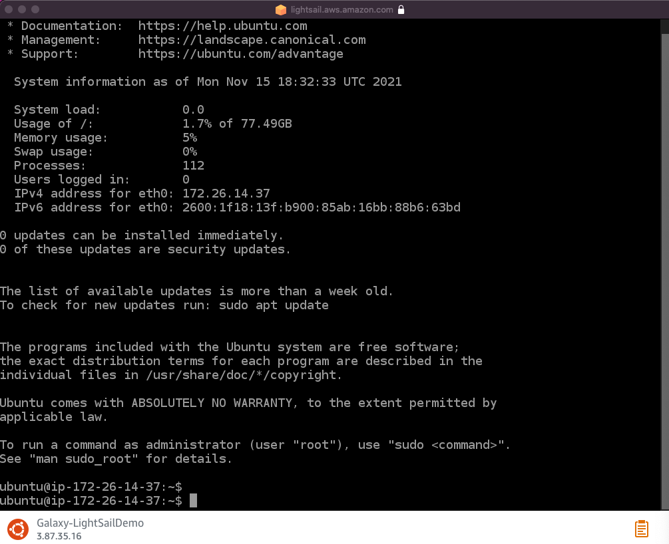Screen dimensions: 669x544
Task: Click the first ubuntu@ip-172-26-14-37 prompt line
Action: (91, 487)
